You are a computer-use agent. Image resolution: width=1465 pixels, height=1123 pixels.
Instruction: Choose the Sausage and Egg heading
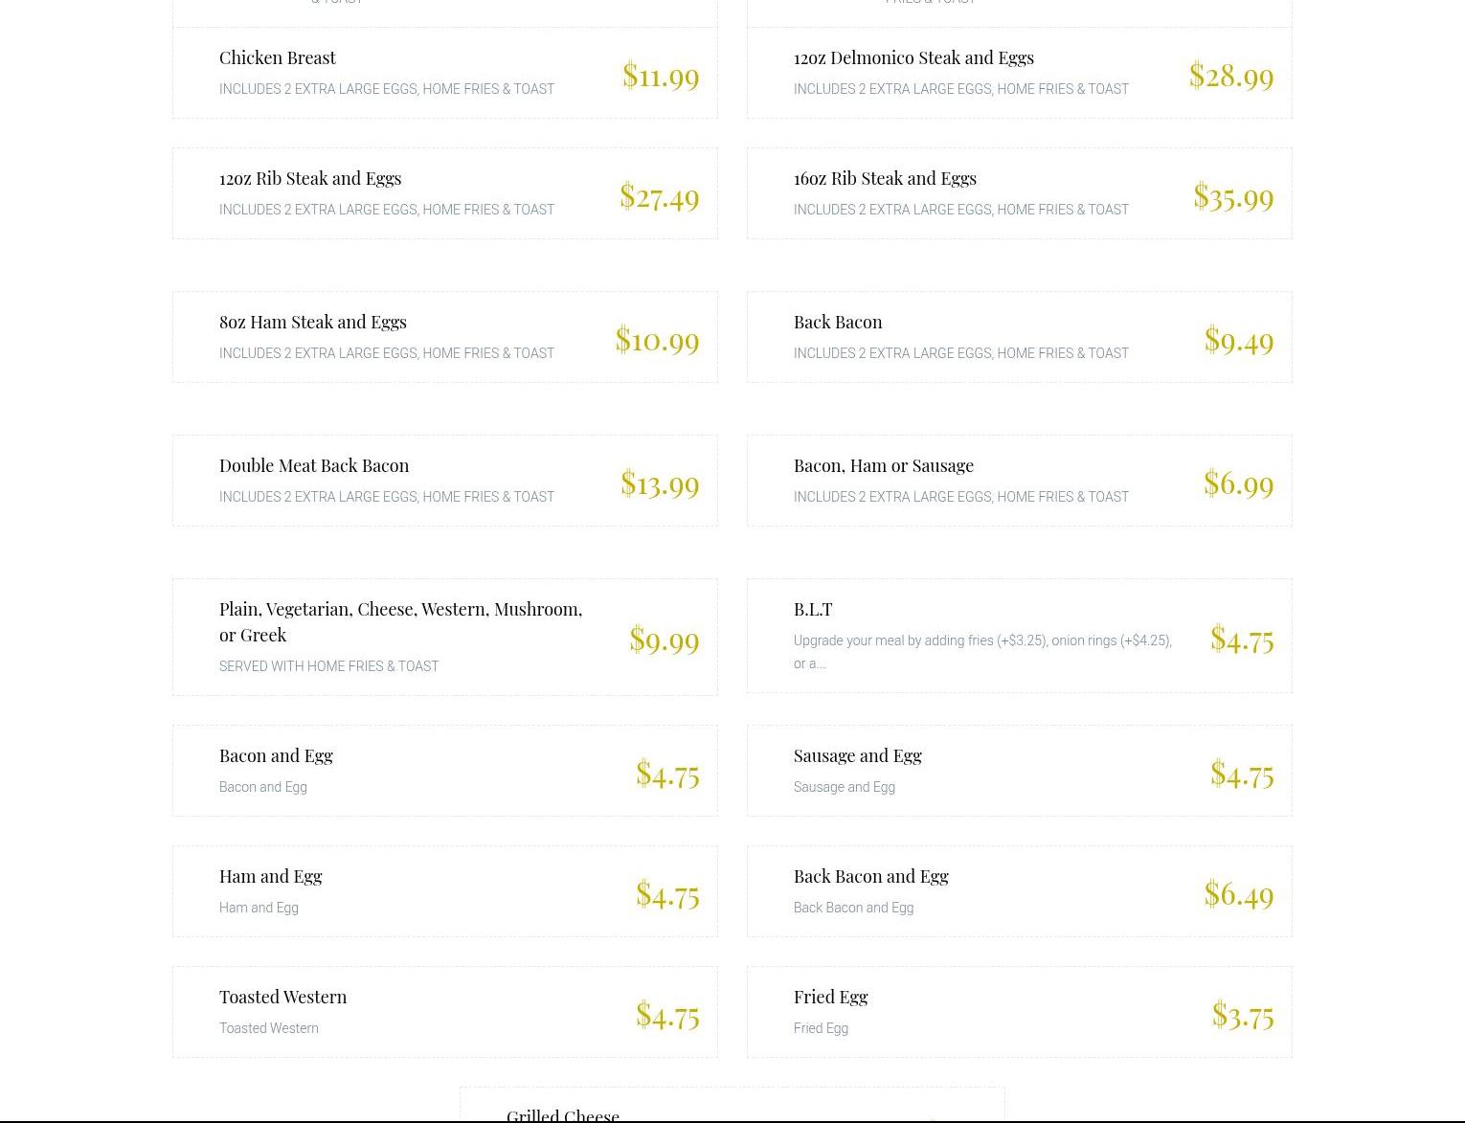coord(857,755)
